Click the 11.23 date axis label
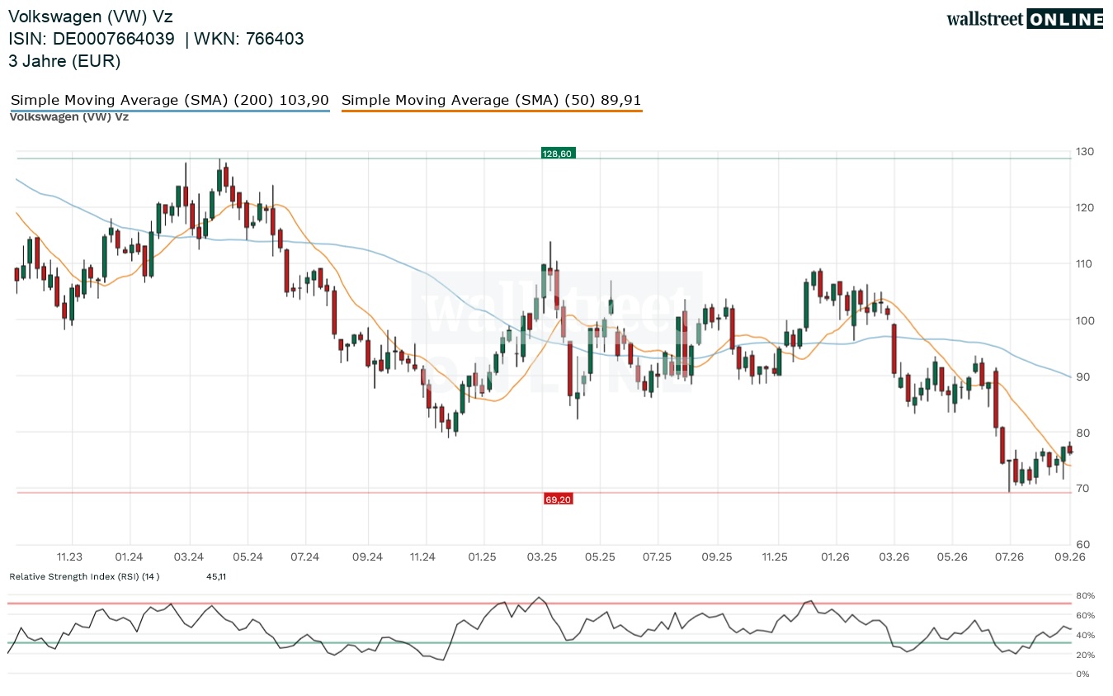 (x=69, y=557)
